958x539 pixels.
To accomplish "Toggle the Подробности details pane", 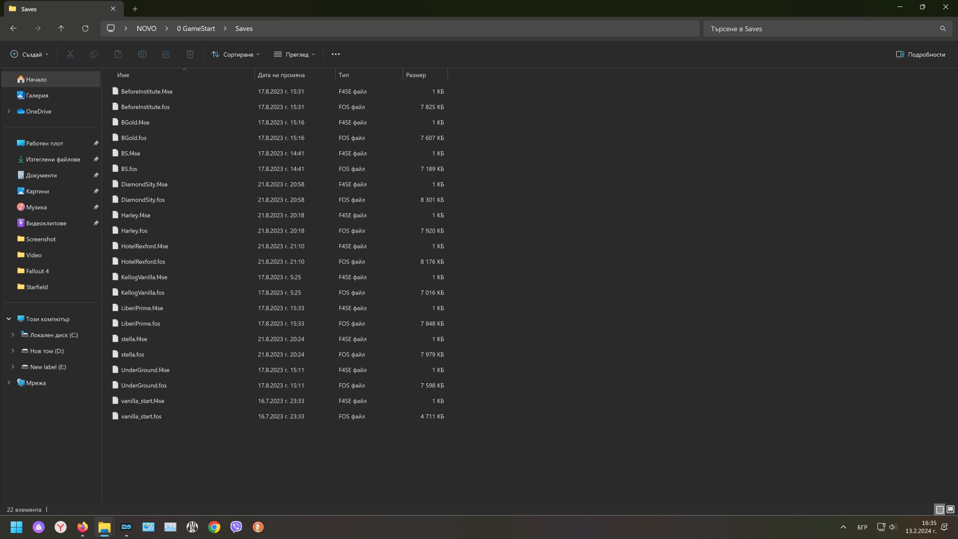I will coord(921,54).
